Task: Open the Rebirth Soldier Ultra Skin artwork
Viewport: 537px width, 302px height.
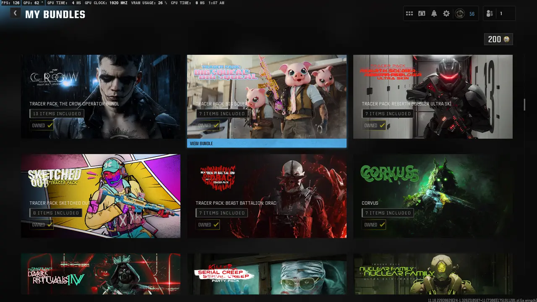Action: [433, 96]
